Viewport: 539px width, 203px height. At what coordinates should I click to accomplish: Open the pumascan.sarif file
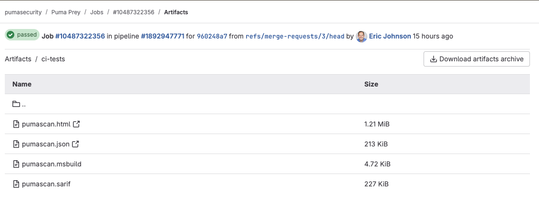[x=46, y=184]
